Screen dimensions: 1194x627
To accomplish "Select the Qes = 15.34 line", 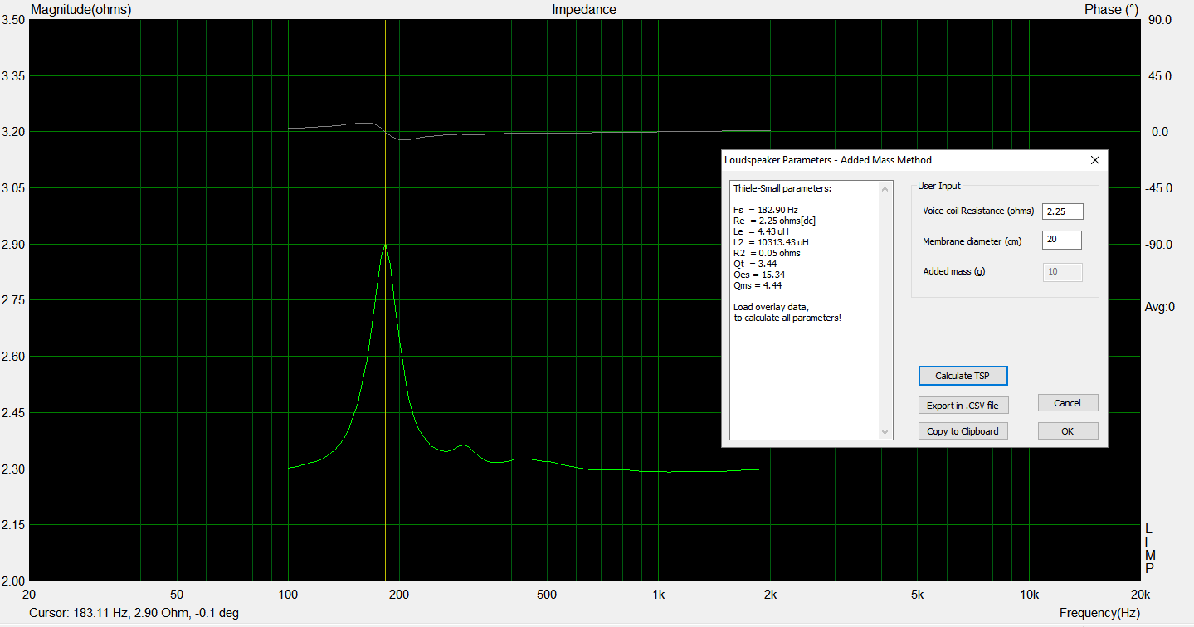I will (x=758, y=275).
